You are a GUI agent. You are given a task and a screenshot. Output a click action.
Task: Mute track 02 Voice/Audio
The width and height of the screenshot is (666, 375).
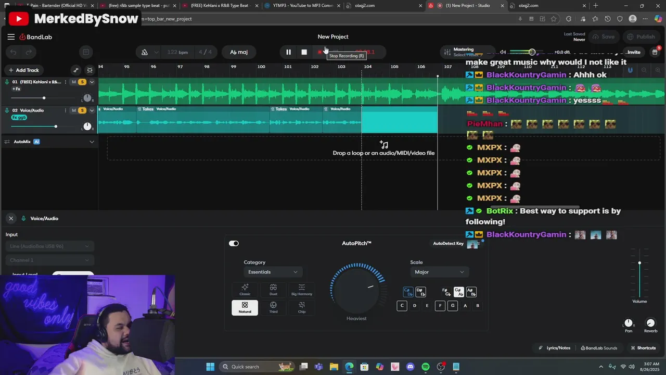[74, 110]
